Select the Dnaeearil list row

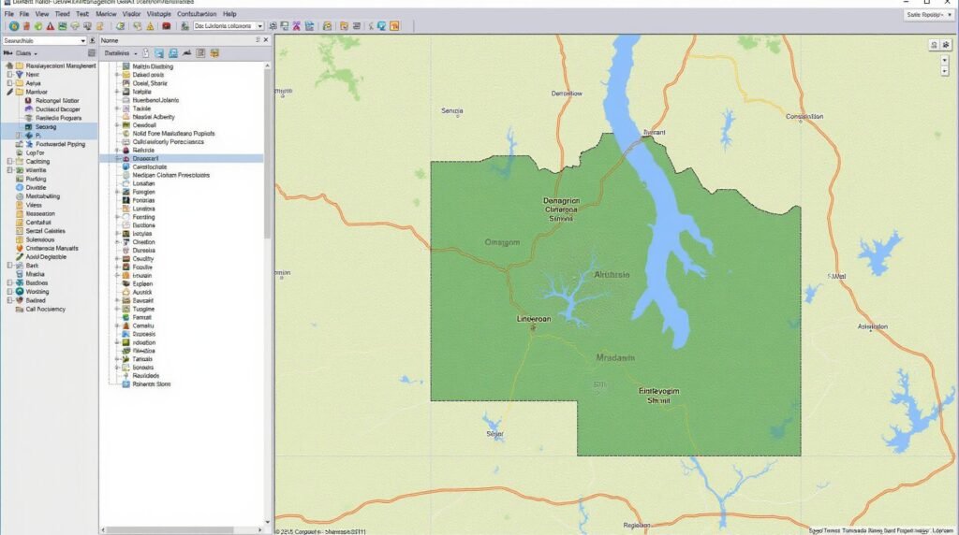click(182, 159)
